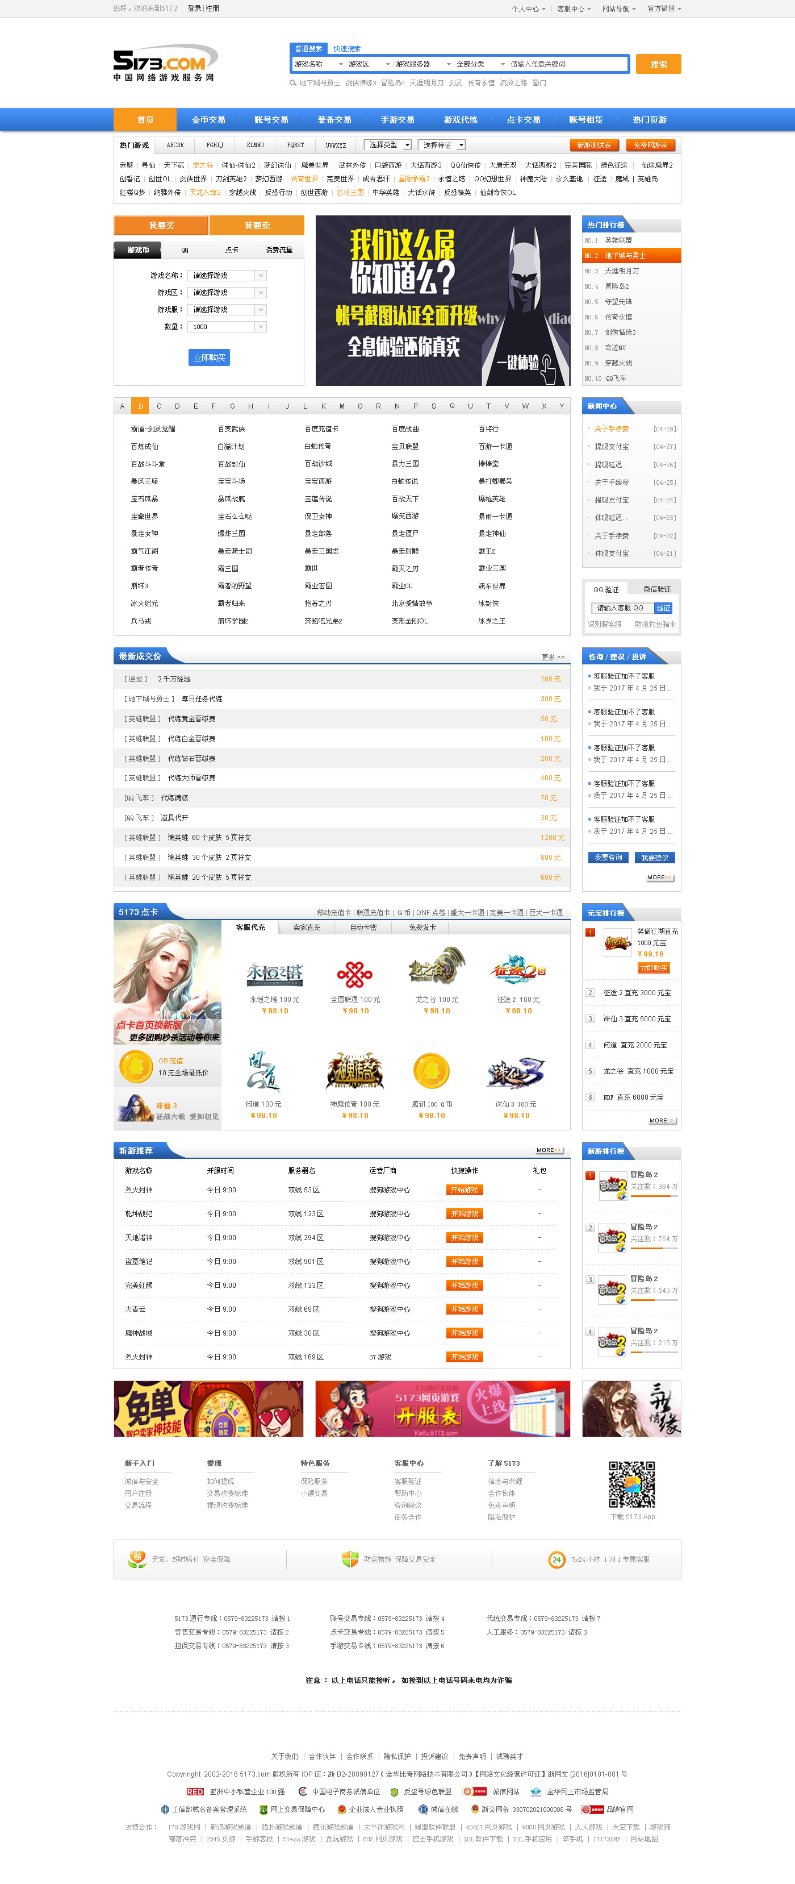Click the 金华网上市场监管局 badge icon
Image resolution: width=795 pixels, height=1884 pixels.
tap(536, 1791)
